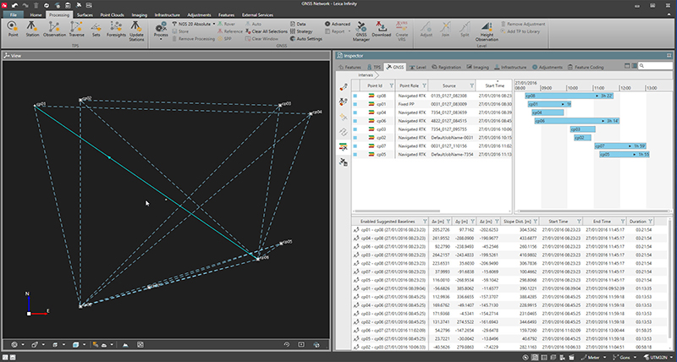Open the NGS 20 Absolute dropdown
677x362 pixels.
tap(195, 25)
